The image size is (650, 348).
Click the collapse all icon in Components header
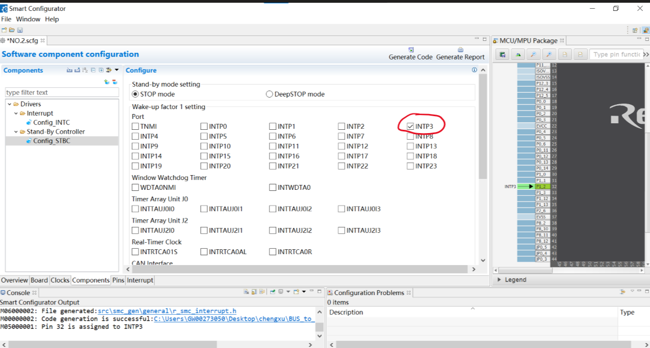pos(93,70)
